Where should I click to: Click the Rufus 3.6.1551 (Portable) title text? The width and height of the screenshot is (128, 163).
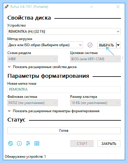(x=29, y=7)
